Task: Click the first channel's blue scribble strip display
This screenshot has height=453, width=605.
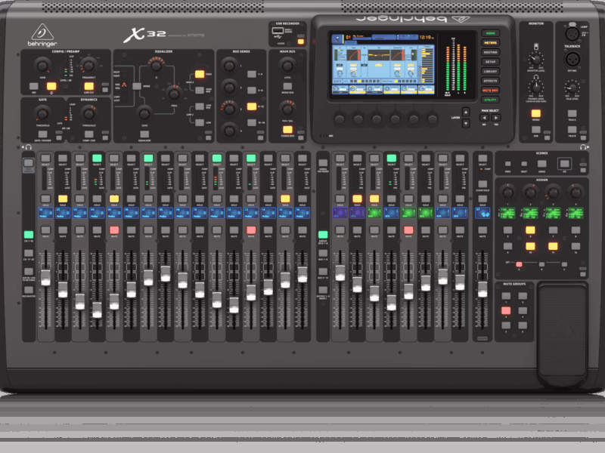Action: tap(45, 213)
